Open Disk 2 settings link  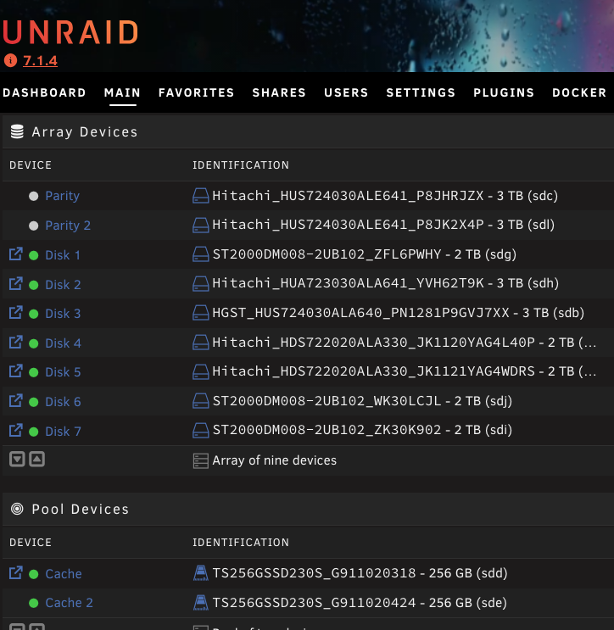[x=63, y=285]
